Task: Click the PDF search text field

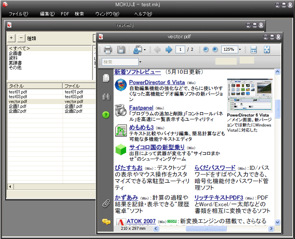Action: click(x=120, y=62)
